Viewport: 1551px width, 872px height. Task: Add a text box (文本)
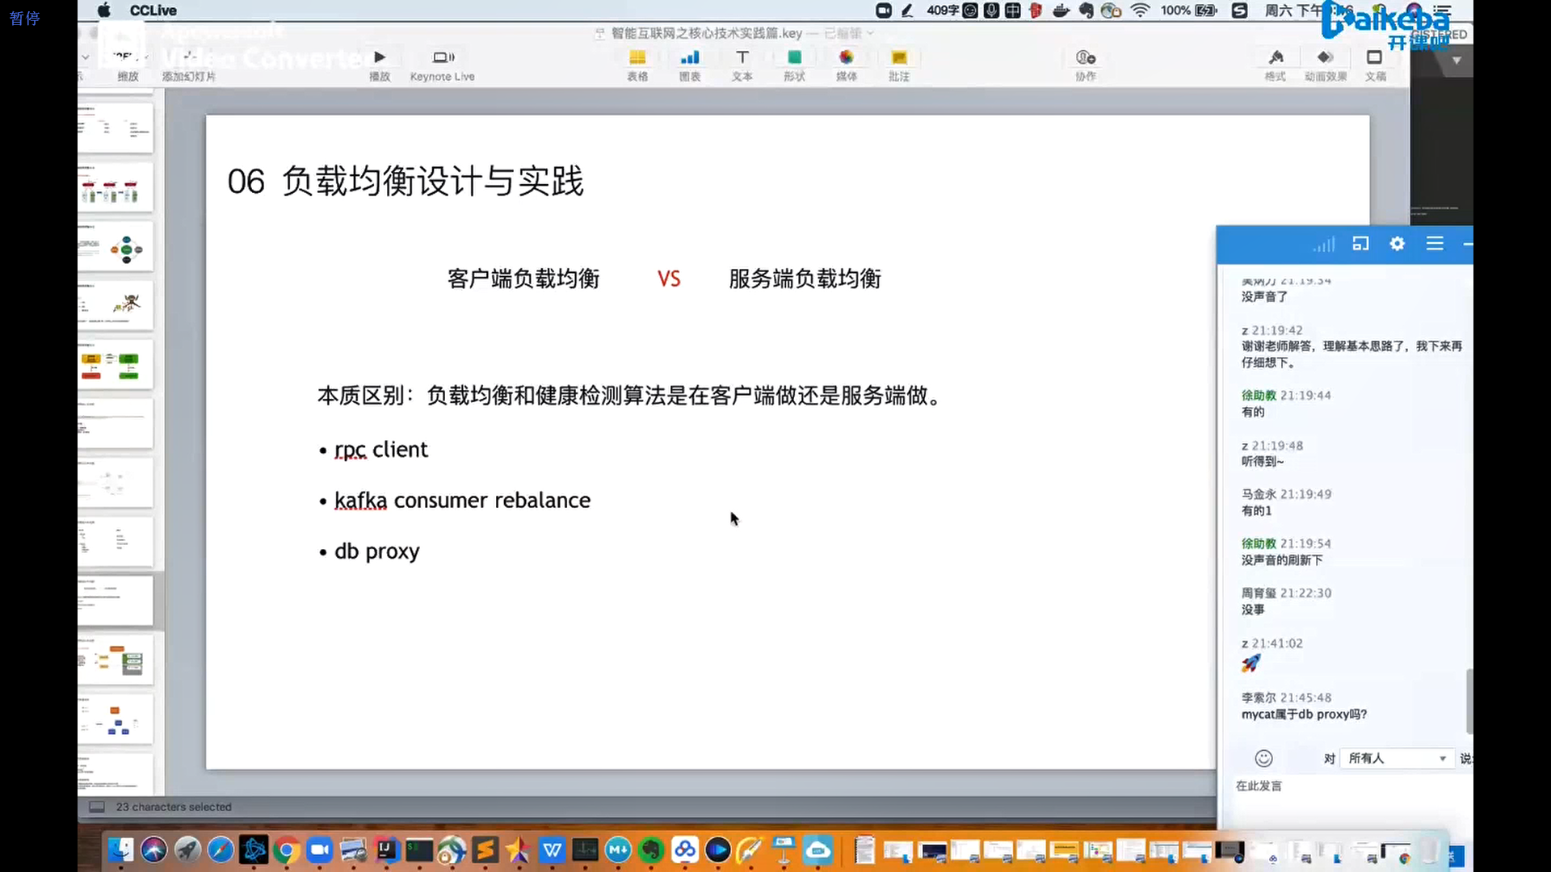pyautogui.click(x=742, y=58)
